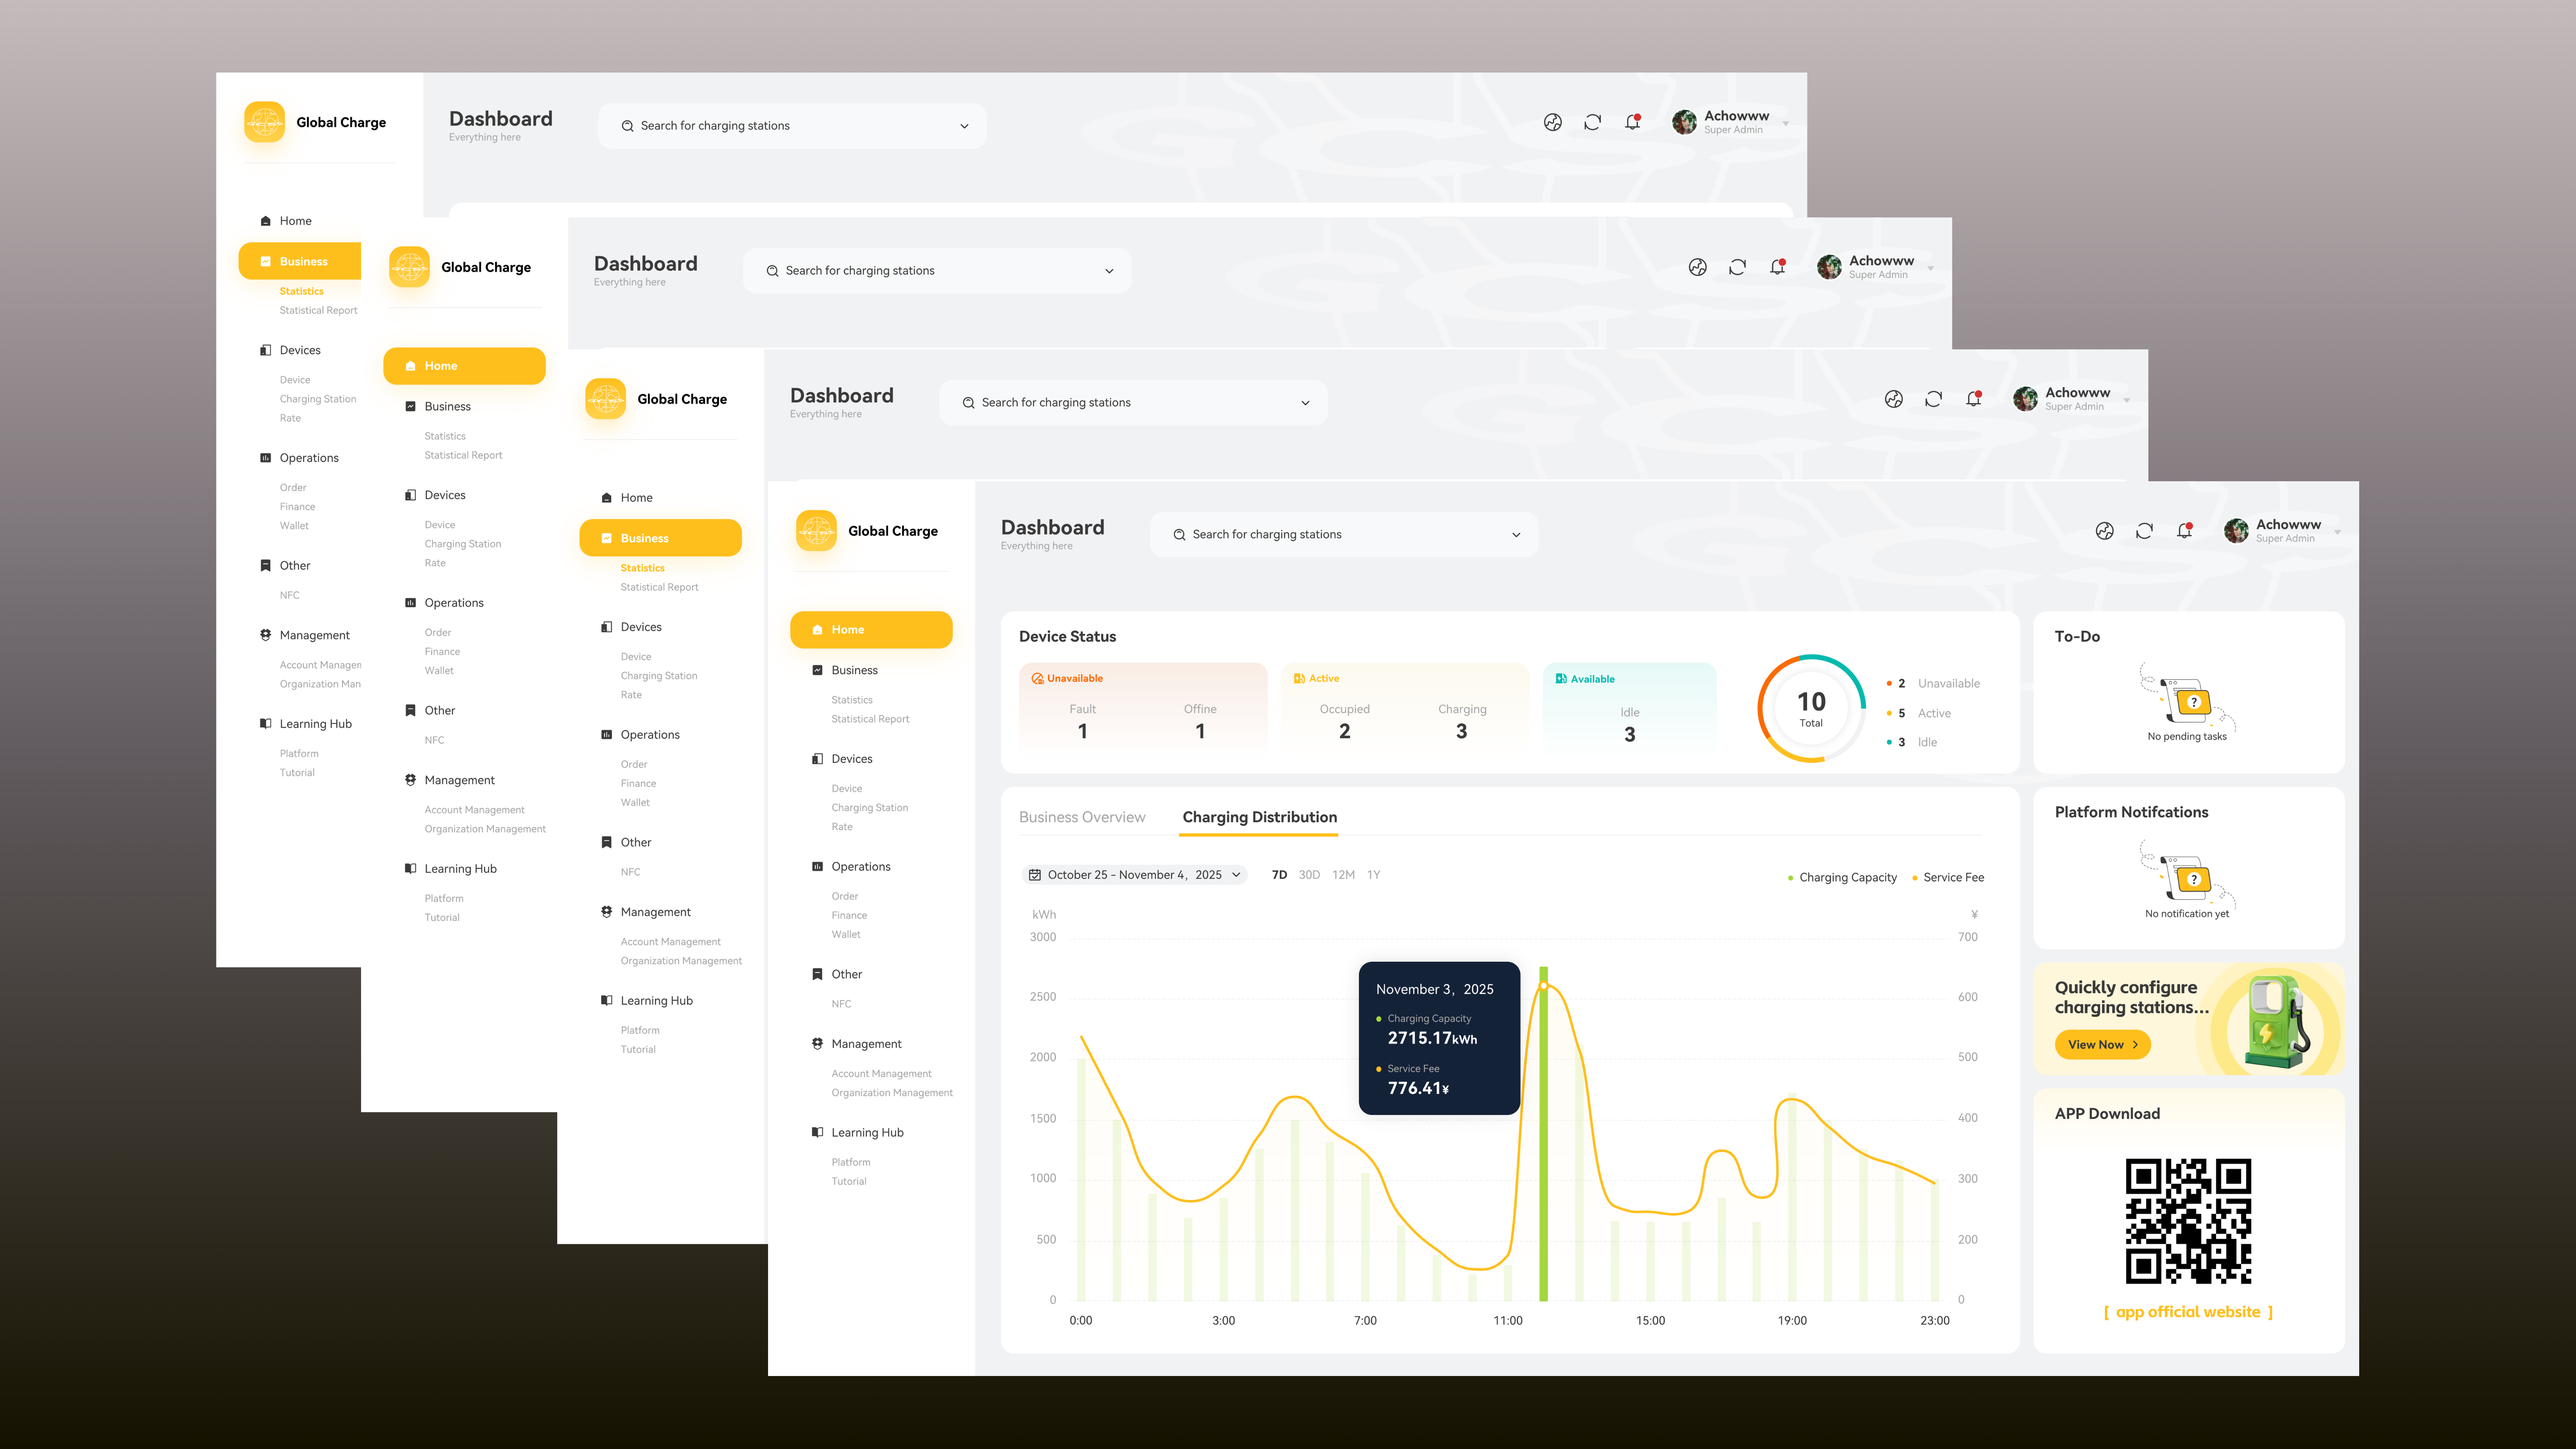Switch to the Charging Distribution tab
This screenshot has height=1449, width=2576.
[x=1259, y=817]
